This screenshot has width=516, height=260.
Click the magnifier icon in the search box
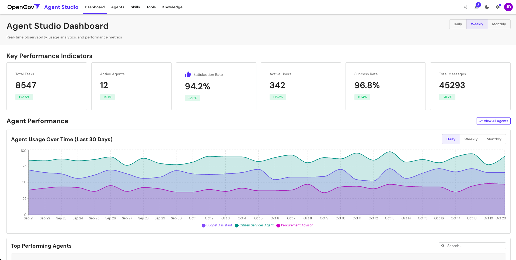pos(443,246)
